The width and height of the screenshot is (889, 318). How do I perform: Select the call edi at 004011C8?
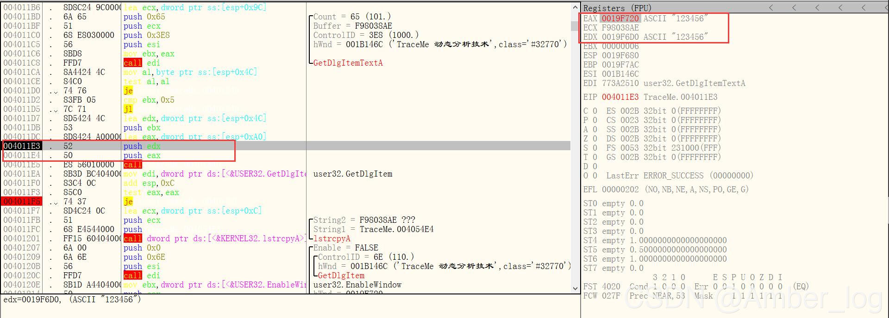[142, 63]
